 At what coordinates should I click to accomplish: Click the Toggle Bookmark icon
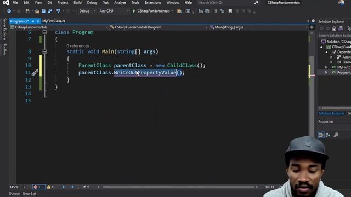pyautogui.click(x=230, y=11)
